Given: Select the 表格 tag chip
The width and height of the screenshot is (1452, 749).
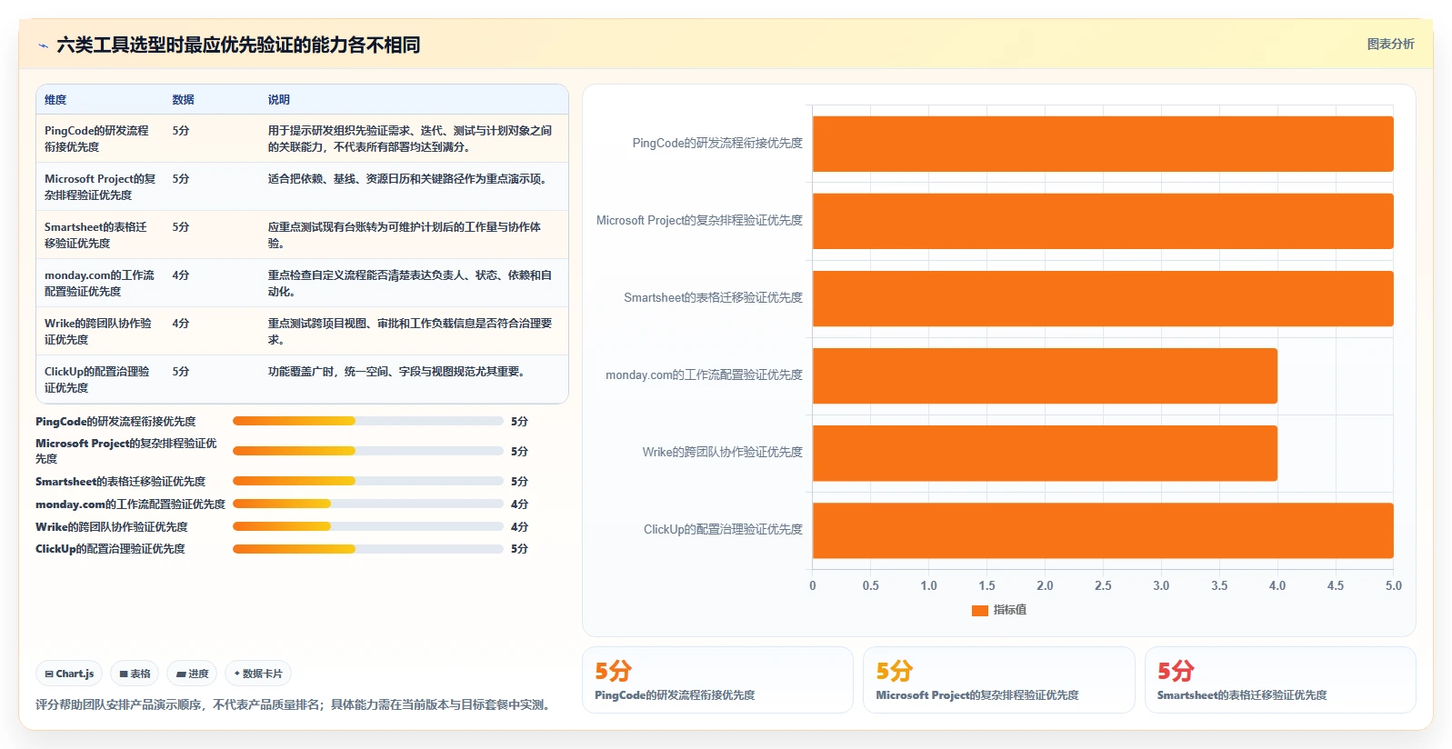Looking at the screenshot, I should pos(135,674).
